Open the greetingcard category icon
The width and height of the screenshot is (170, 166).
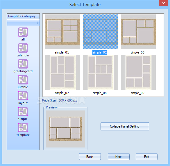pos(23,64)
